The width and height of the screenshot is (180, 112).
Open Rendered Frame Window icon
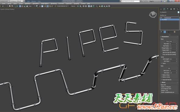pos(102,6)
